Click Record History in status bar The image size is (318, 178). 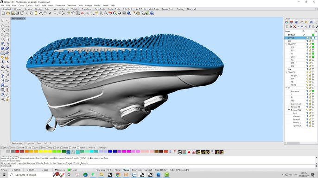(x=161, y=170)
